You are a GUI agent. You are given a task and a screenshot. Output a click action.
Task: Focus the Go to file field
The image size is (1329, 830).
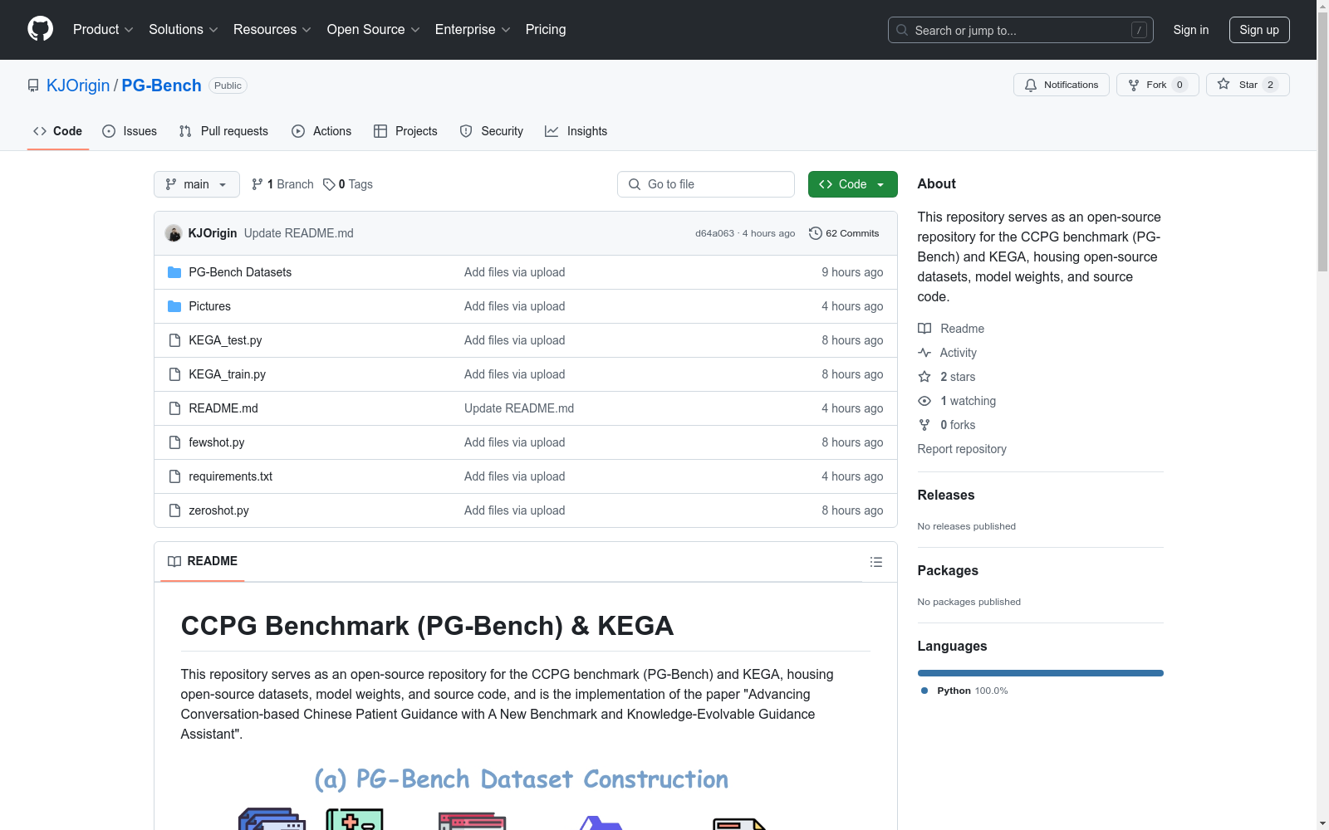click(x=706, y=184)
